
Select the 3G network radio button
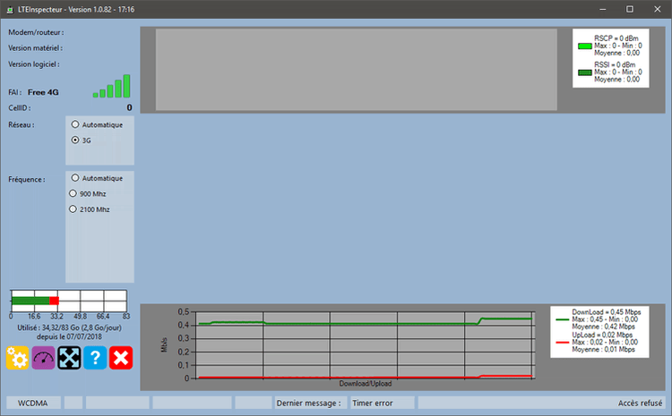(x=75, y=140)
